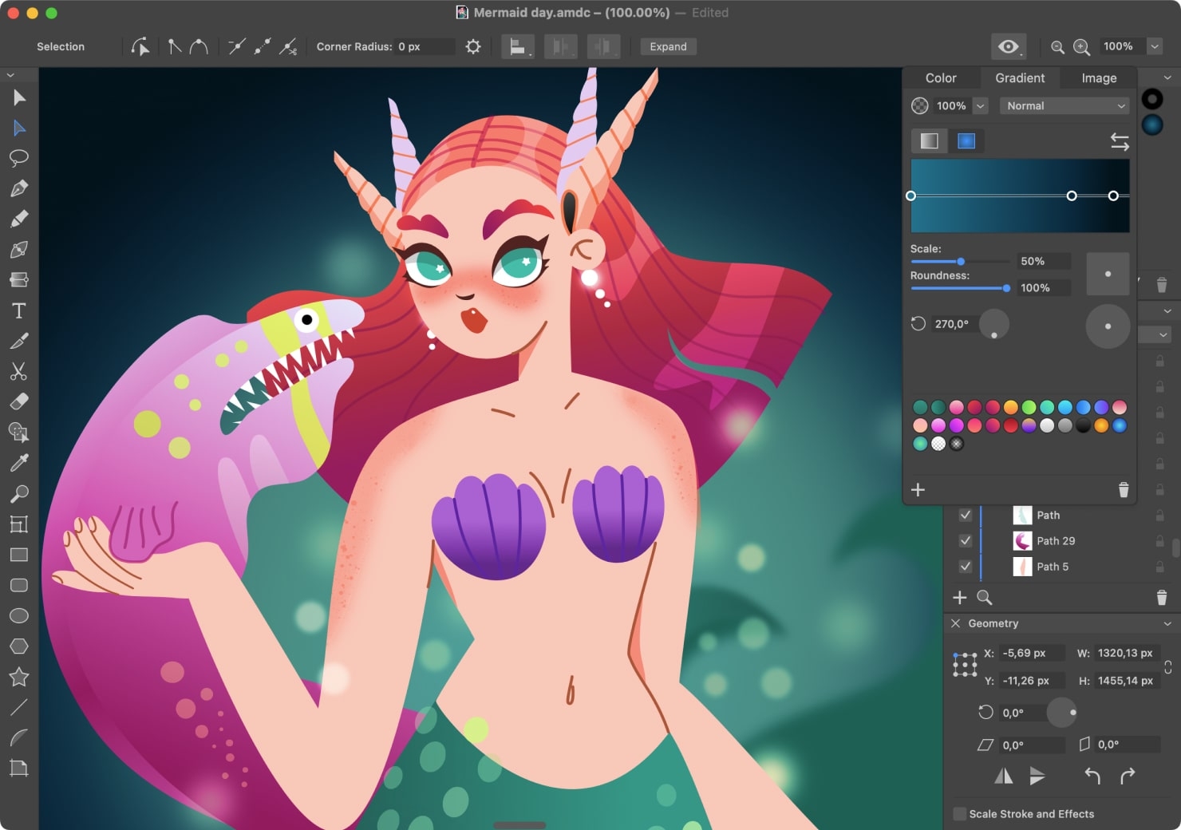The image size is (1181, 830).
Task: Click the zoom out magnifier icon
Action: click(x=1057, y=47)
